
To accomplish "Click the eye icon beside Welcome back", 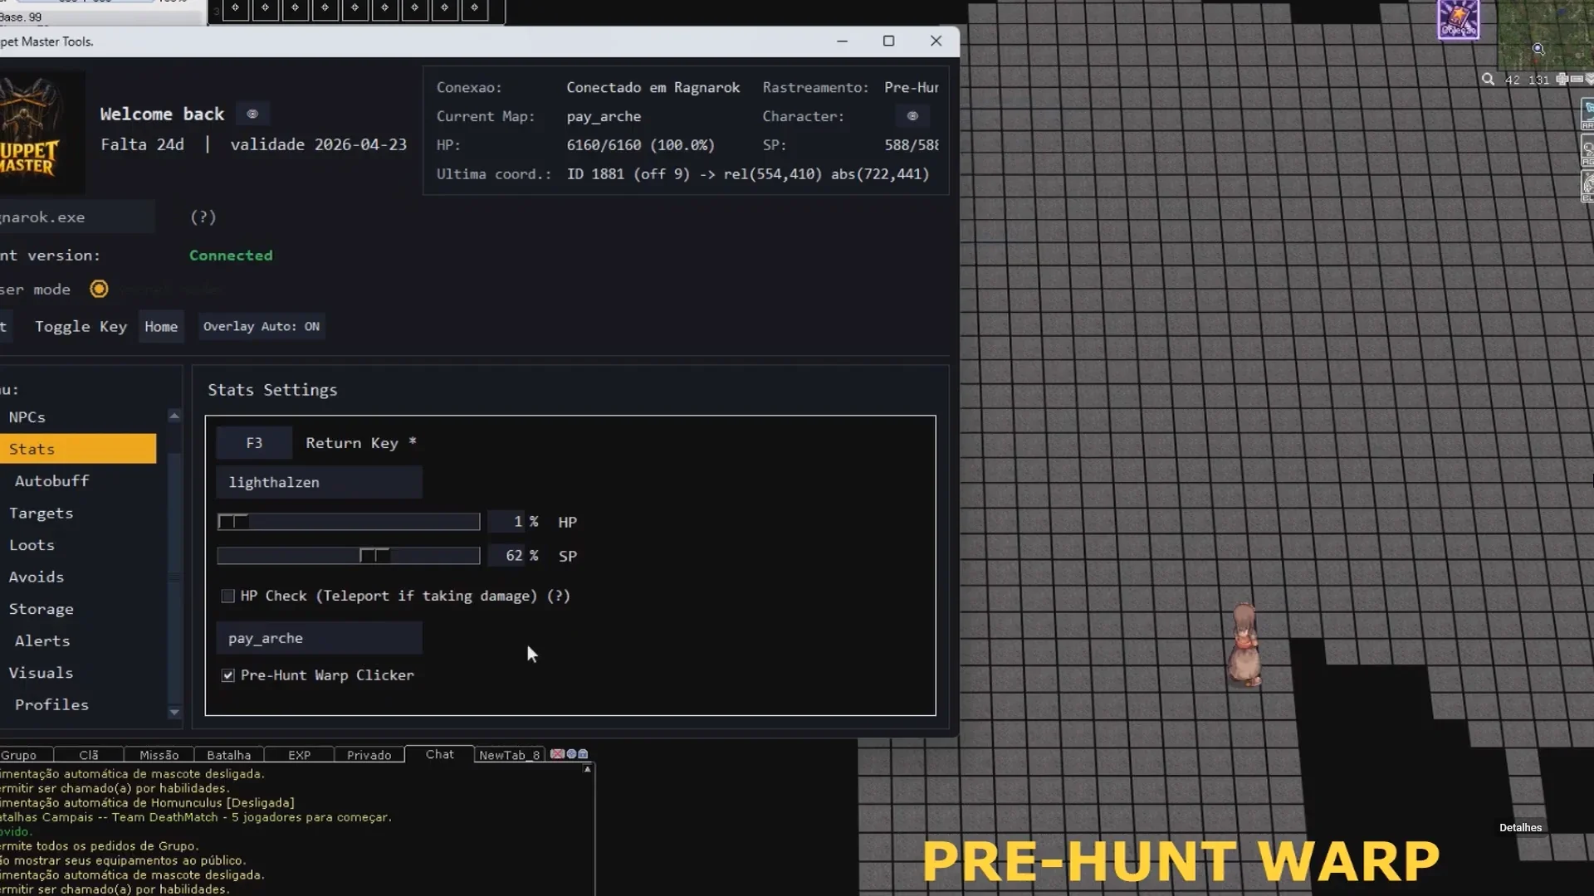I will [x=252, y=114].
